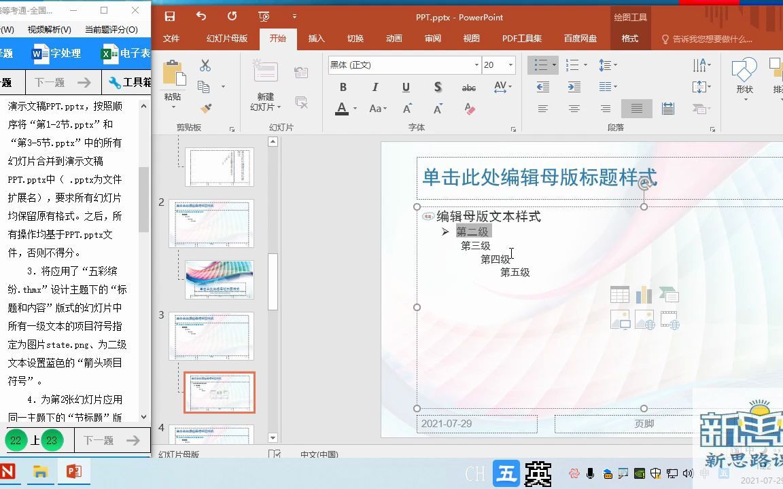Open the font name dropdown

476,65
